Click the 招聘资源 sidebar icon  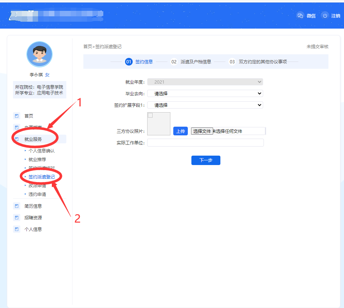pos(16,218)
